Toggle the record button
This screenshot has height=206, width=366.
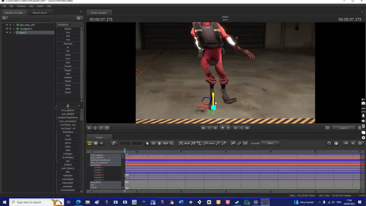point(222,128)
